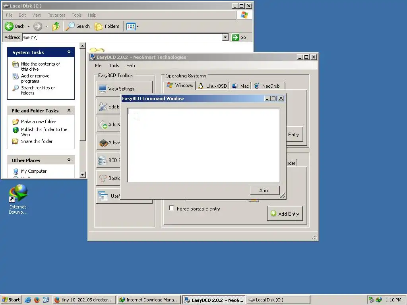Click the green plus icon on Add Entry
Image resolution: width=407 pixels, height=305 pixels.
point(273,213)
